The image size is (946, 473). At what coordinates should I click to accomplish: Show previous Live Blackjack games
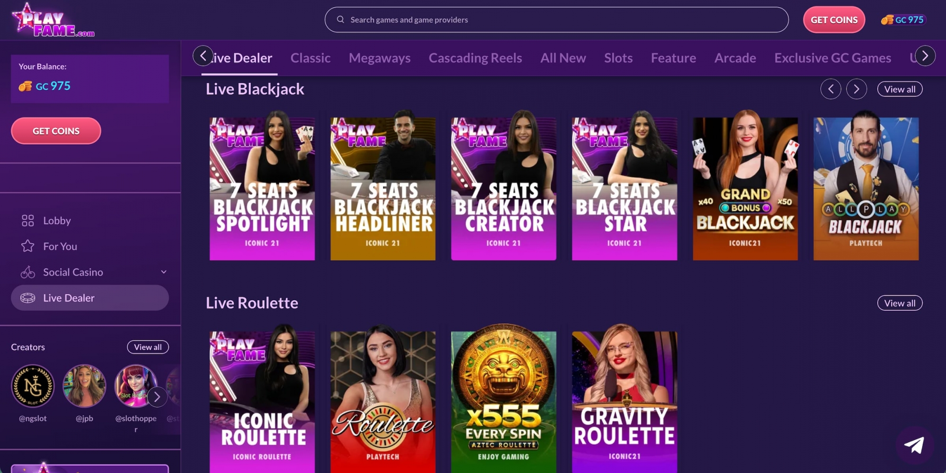830,89
